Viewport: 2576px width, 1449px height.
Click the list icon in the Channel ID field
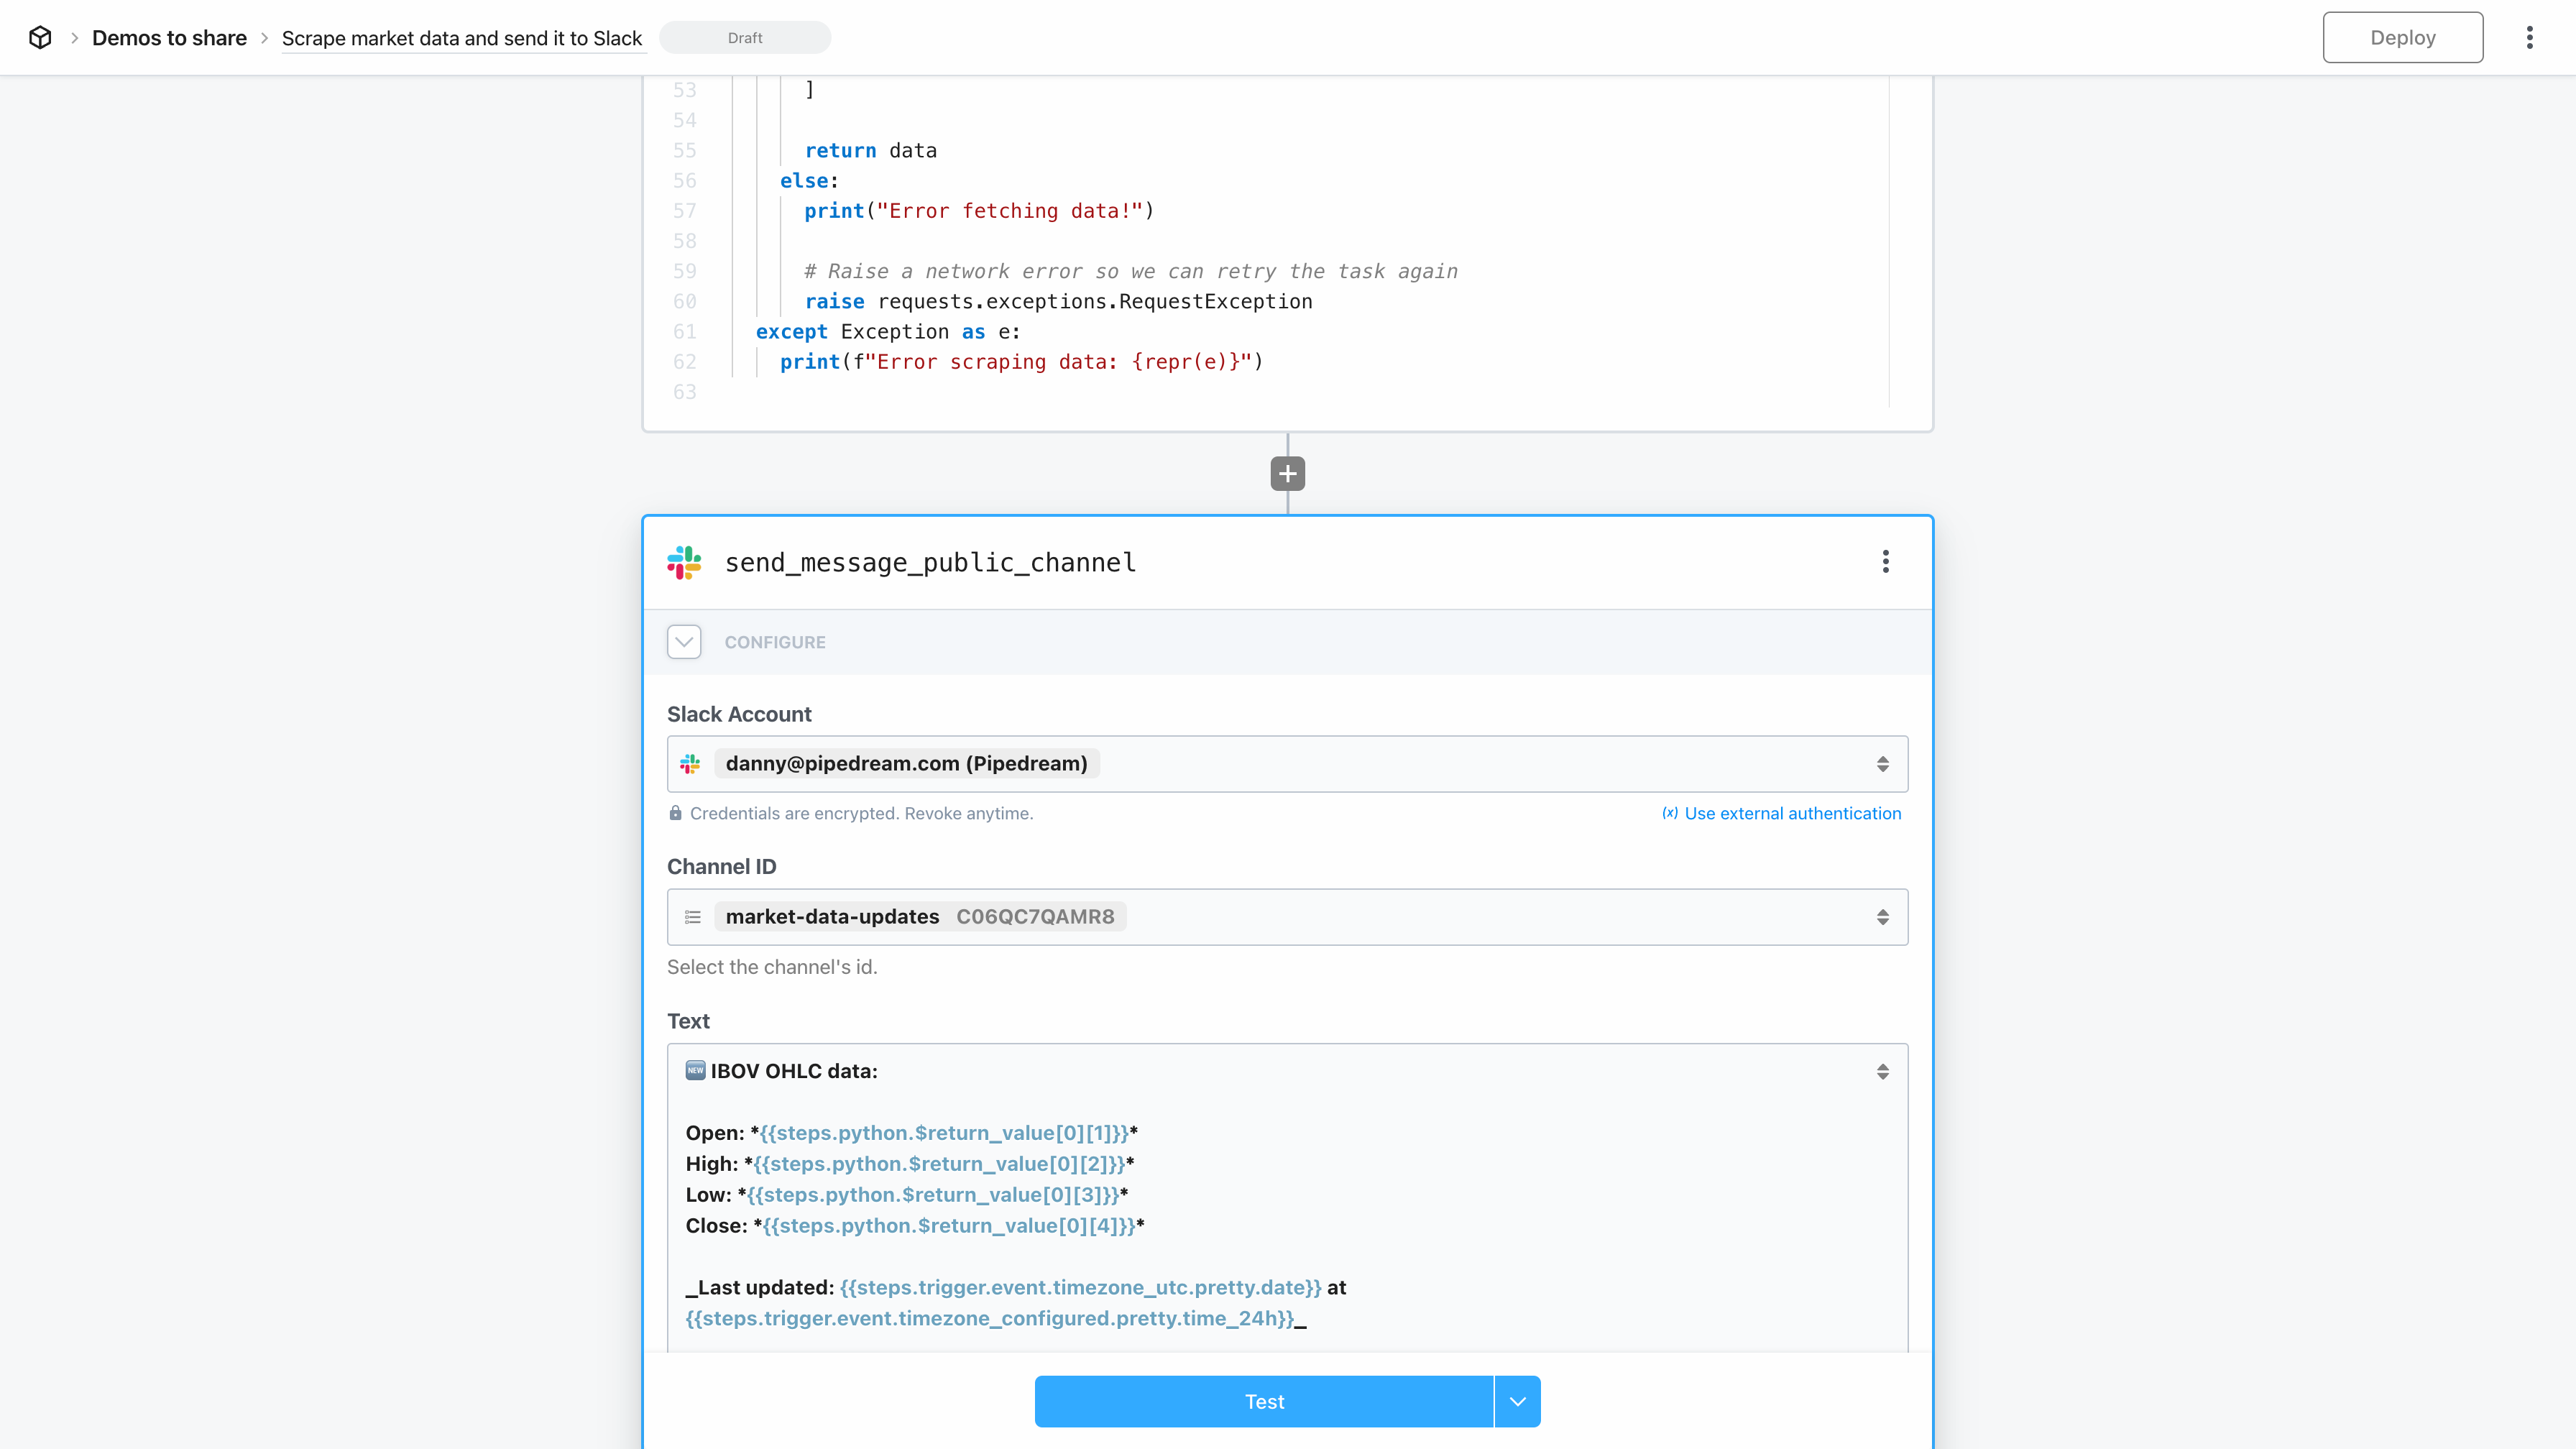pos(692,917)
